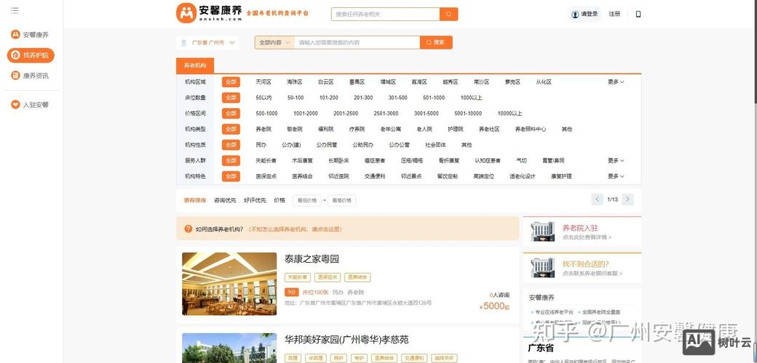Select 找养护院 in the sidebar

(x=31, y=55)
